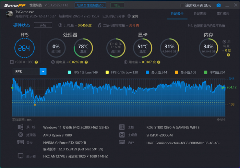Click the location pin icon beside 深圳
The width and height of the screenshot is (240, 168).
pyautogui.click(x=129, y=16)
